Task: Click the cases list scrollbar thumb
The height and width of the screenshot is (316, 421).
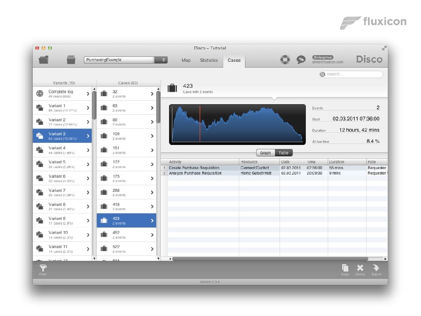Action: coord(158,107)
